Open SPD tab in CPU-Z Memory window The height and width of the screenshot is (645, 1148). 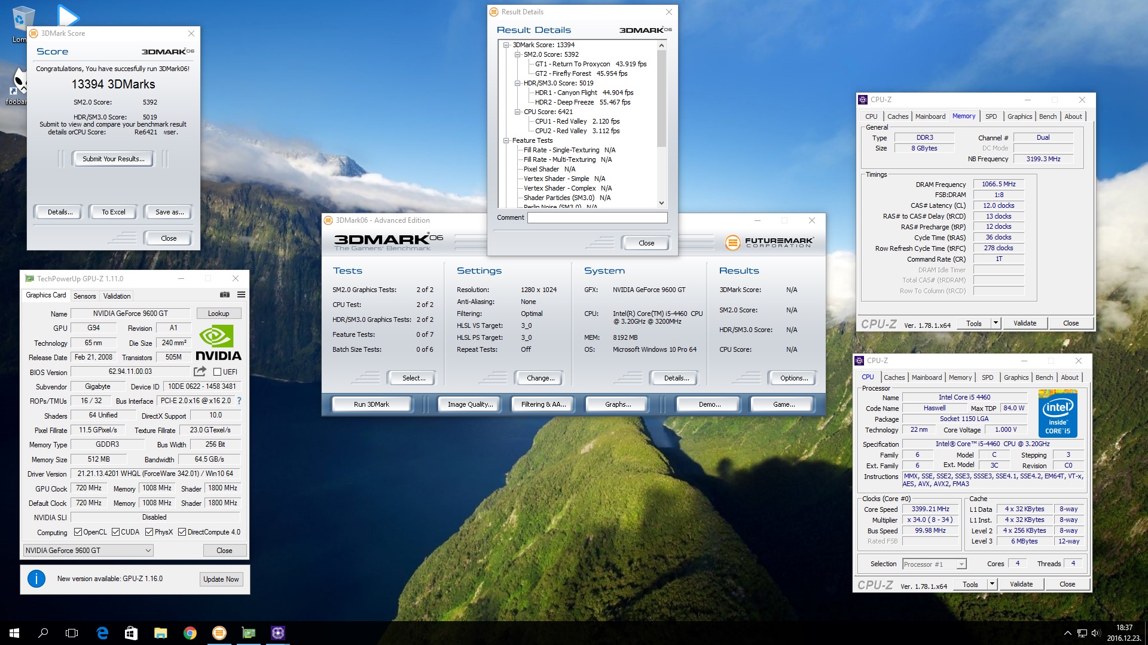pyautogui.click(x=991, y=116)
